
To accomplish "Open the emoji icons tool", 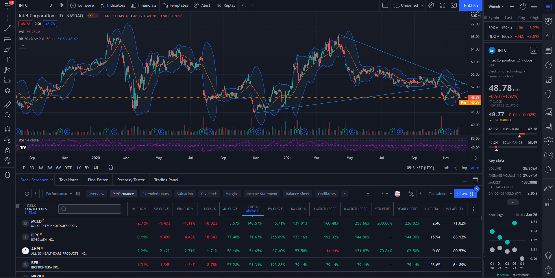I will pyautogui.click(x=8, y=91).
